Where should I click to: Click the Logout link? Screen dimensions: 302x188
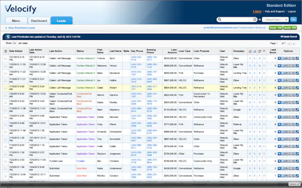click(291, 12)
